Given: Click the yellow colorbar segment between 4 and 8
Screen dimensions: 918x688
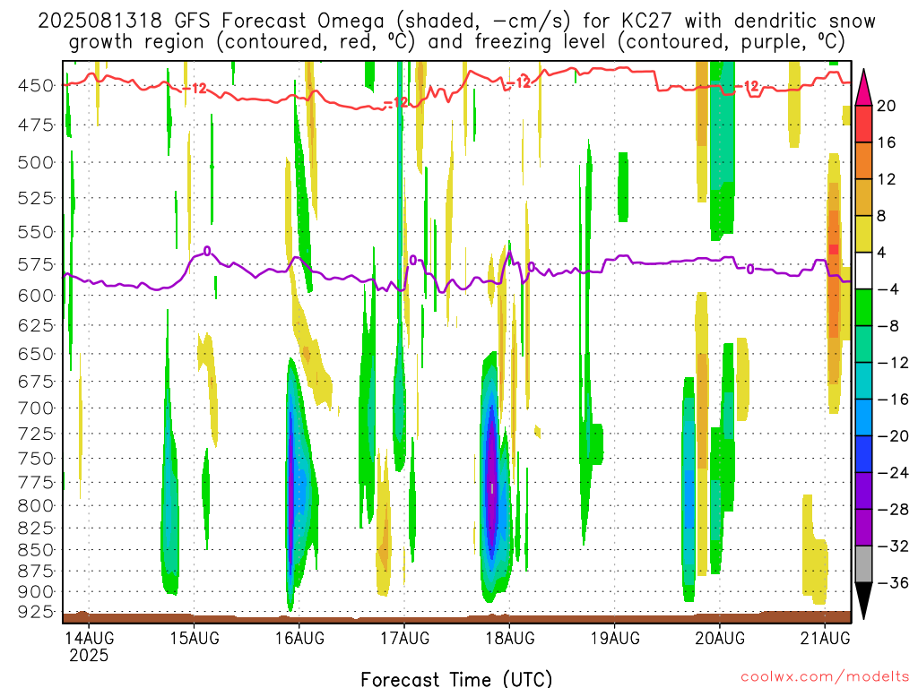Looking at the screenshot, I should [x=863, y=234].
